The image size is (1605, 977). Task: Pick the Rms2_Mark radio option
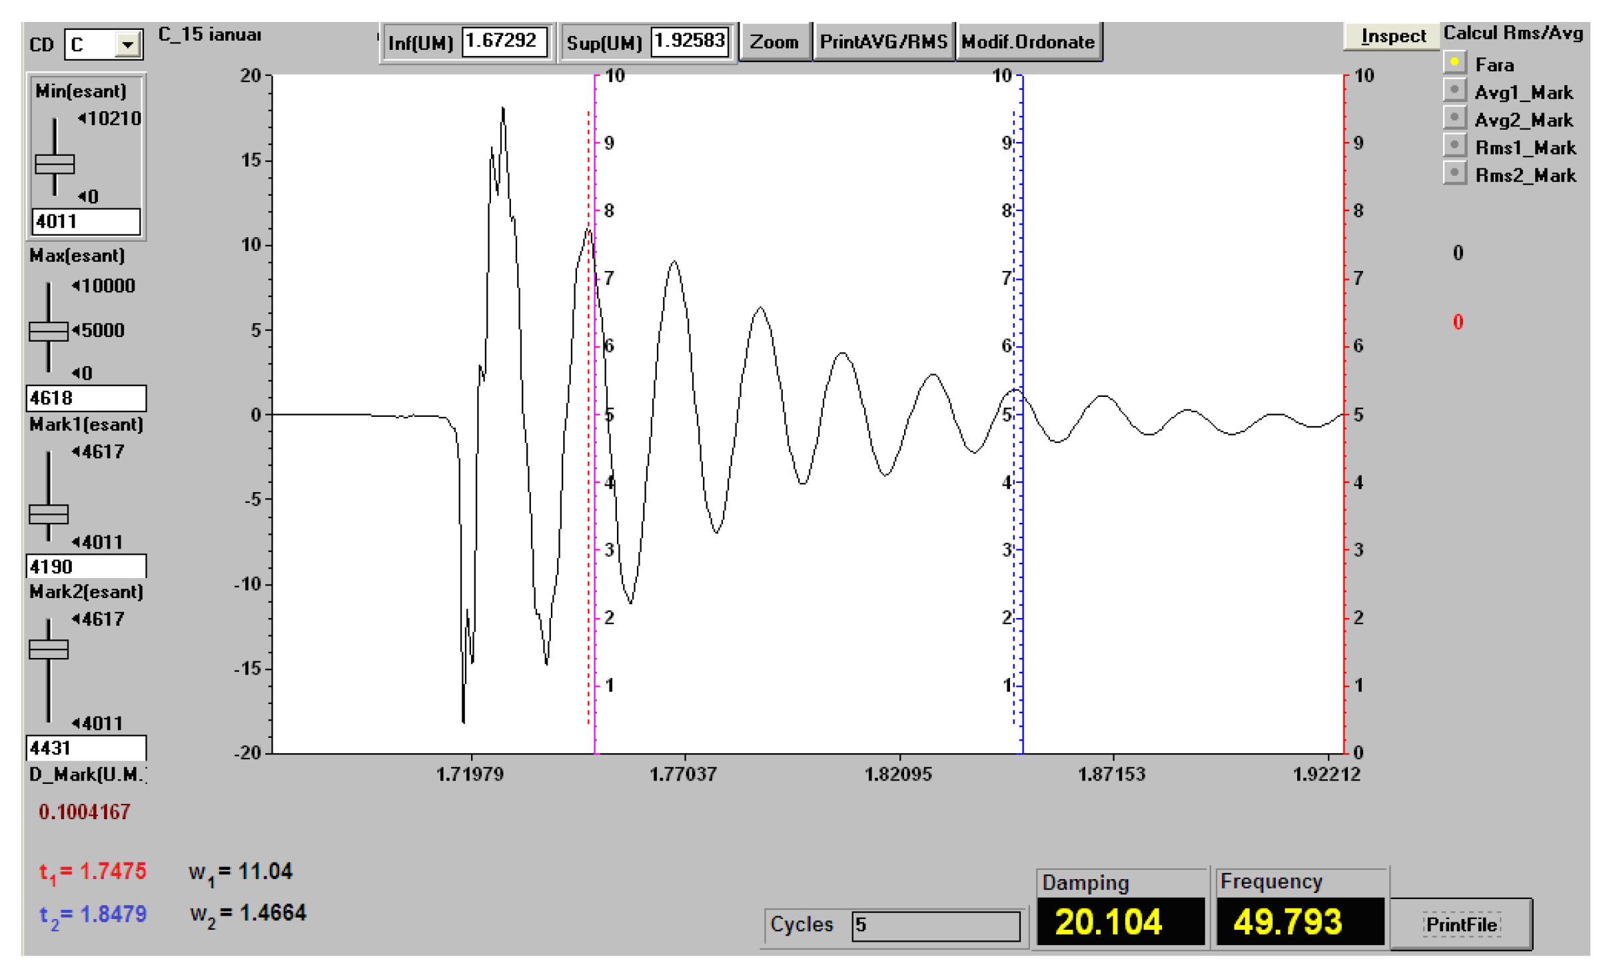pyautogui.click(x=1454, y=173)
